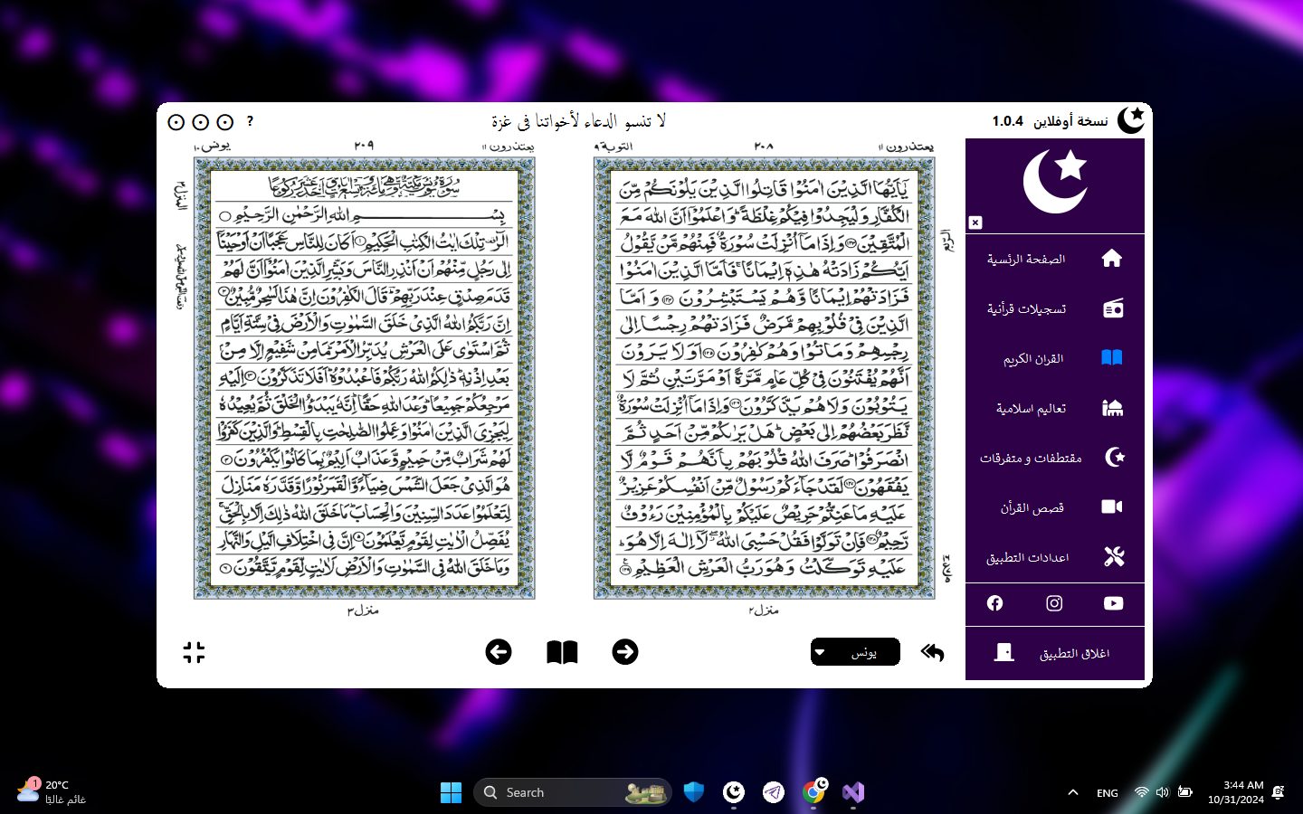Screen dimensions: 1303x814
Task: Click the question mark help button
Action: click(250, 121)
